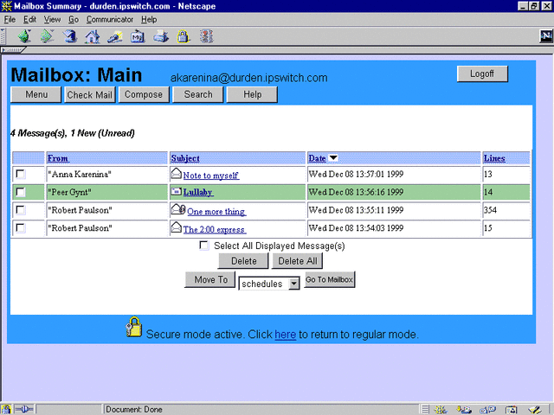Viewport: 554px width, 415px height.
Task: Click the Security padlock toolbar icon
Action: (183, 36)
